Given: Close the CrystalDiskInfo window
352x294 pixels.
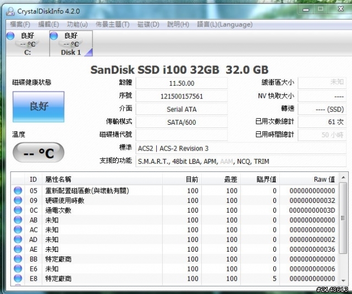Looking at the screenshot, I should 340,9.
